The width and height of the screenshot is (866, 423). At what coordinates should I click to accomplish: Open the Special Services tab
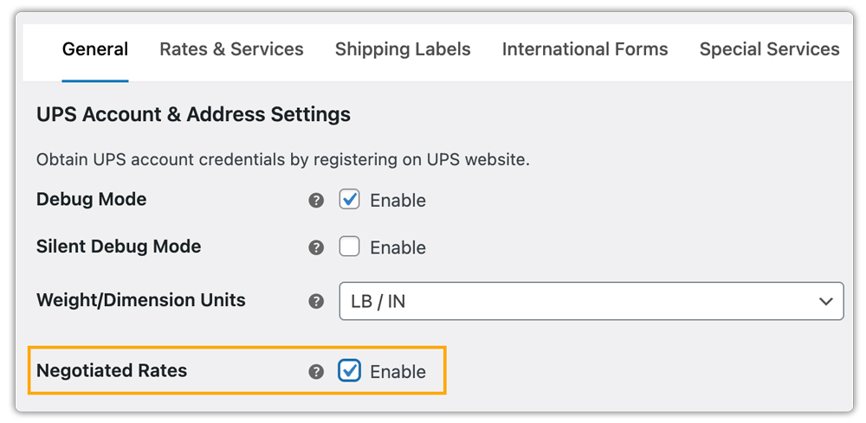coord(769,49)
